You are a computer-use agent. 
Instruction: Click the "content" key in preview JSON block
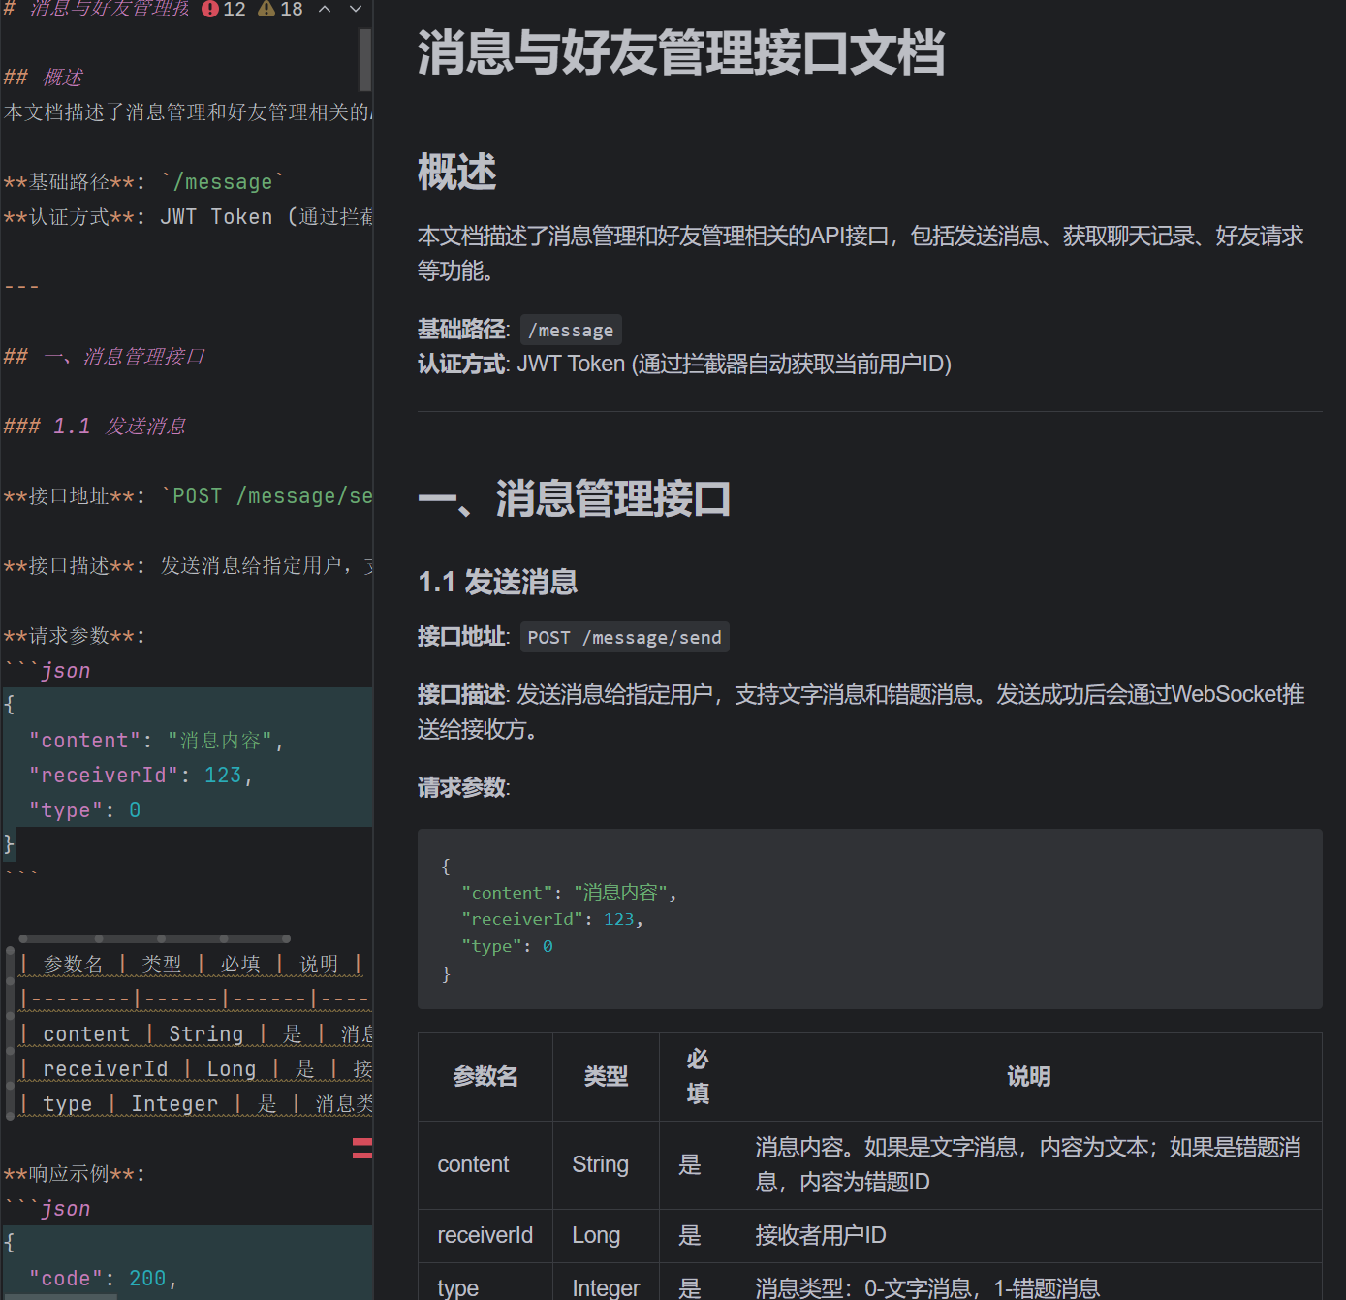506,893
